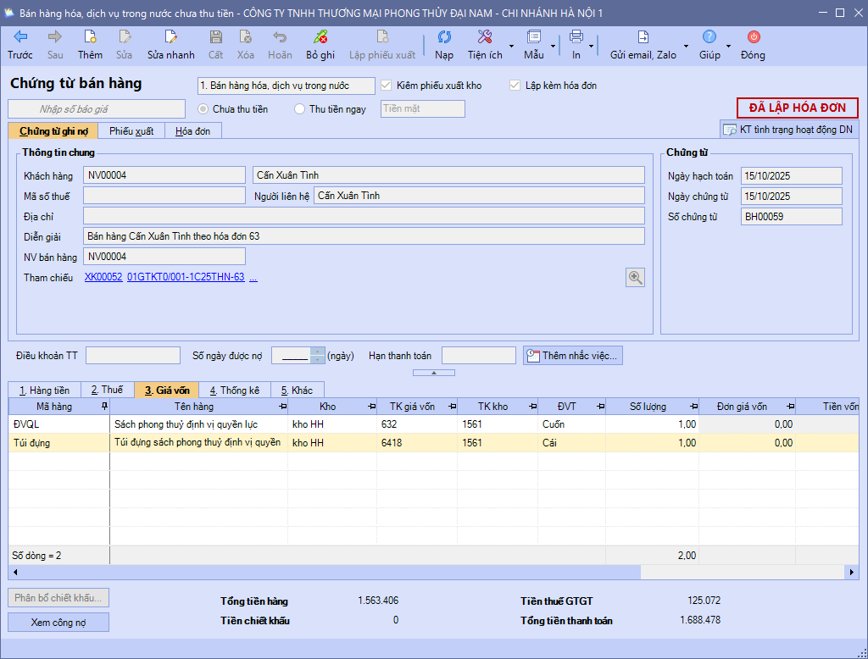868x659 pixels.
Task: Select the Thu tiền ngay radio button
Action: point(299,108)
